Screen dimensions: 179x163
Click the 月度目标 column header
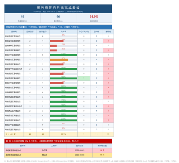[30, 32]
